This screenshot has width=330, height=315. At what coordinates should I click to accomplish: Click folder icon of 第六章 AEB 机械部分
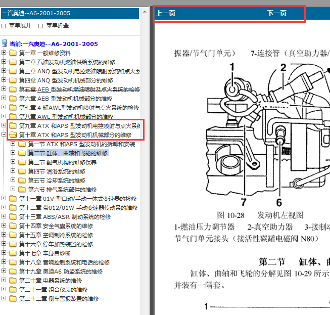[x=13, y=98]
